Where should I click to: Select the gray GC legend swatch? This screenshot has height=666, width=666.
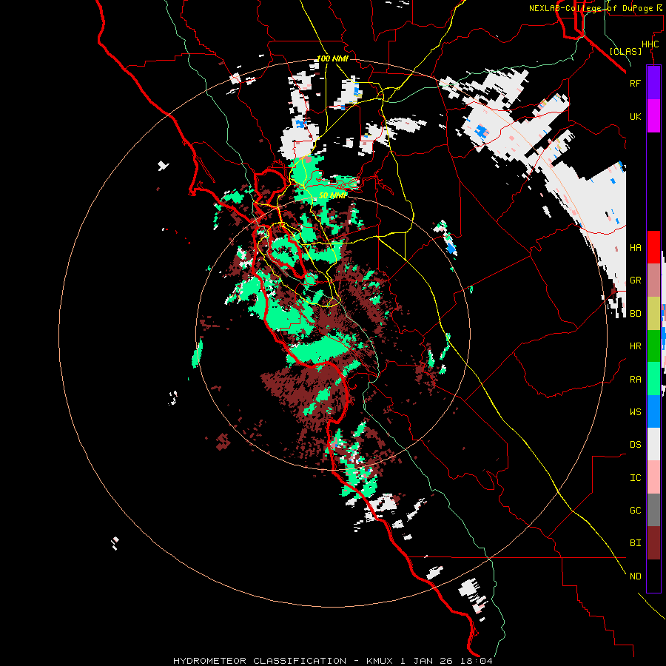coord(653,510)
